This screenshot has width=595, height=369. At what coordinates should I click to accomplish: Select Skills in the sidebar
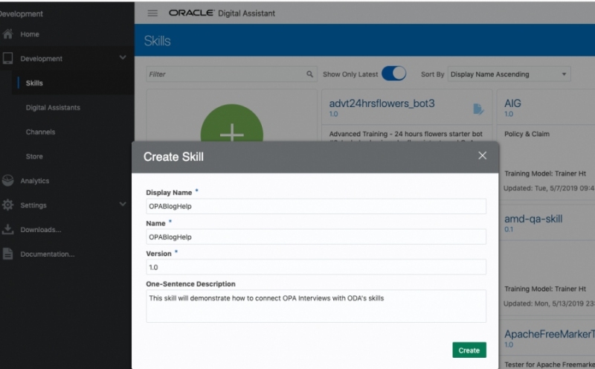point(34,83)
